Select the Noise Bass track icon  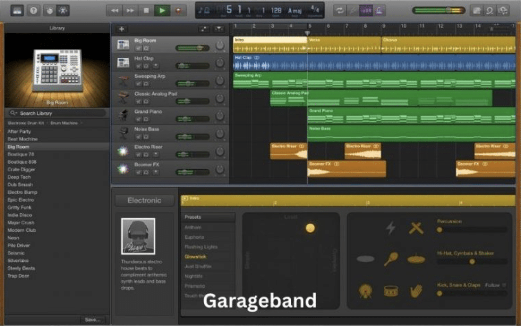coord(124,133)
